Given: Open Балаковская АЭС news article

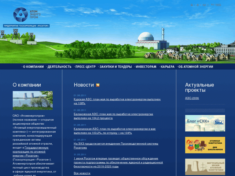Looking at the screenshot, I should pyautogui.click(x=113, y=116).
